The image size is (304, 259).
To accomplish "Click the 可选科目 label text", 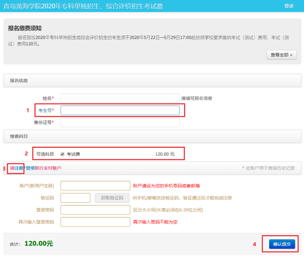I will [45, 154].
